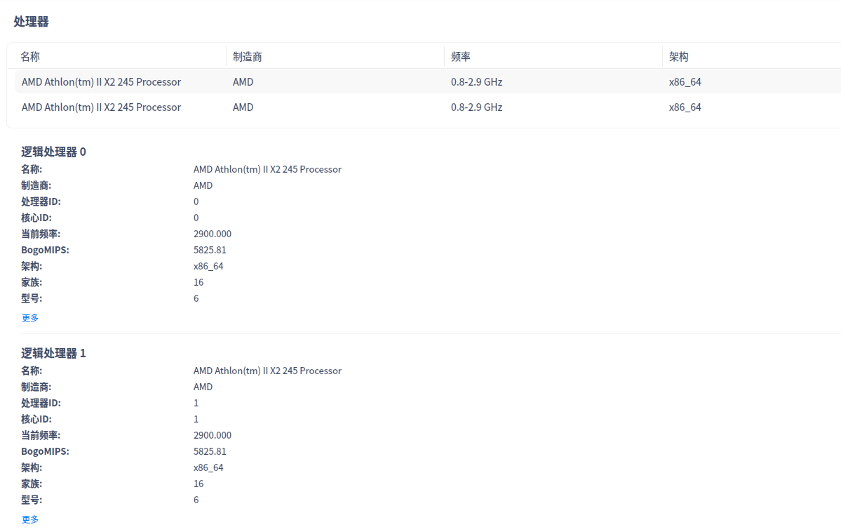This screenshot has width=841, height=532.
Task: Click x86_64 cell in second table row
Action: (685, 107)
